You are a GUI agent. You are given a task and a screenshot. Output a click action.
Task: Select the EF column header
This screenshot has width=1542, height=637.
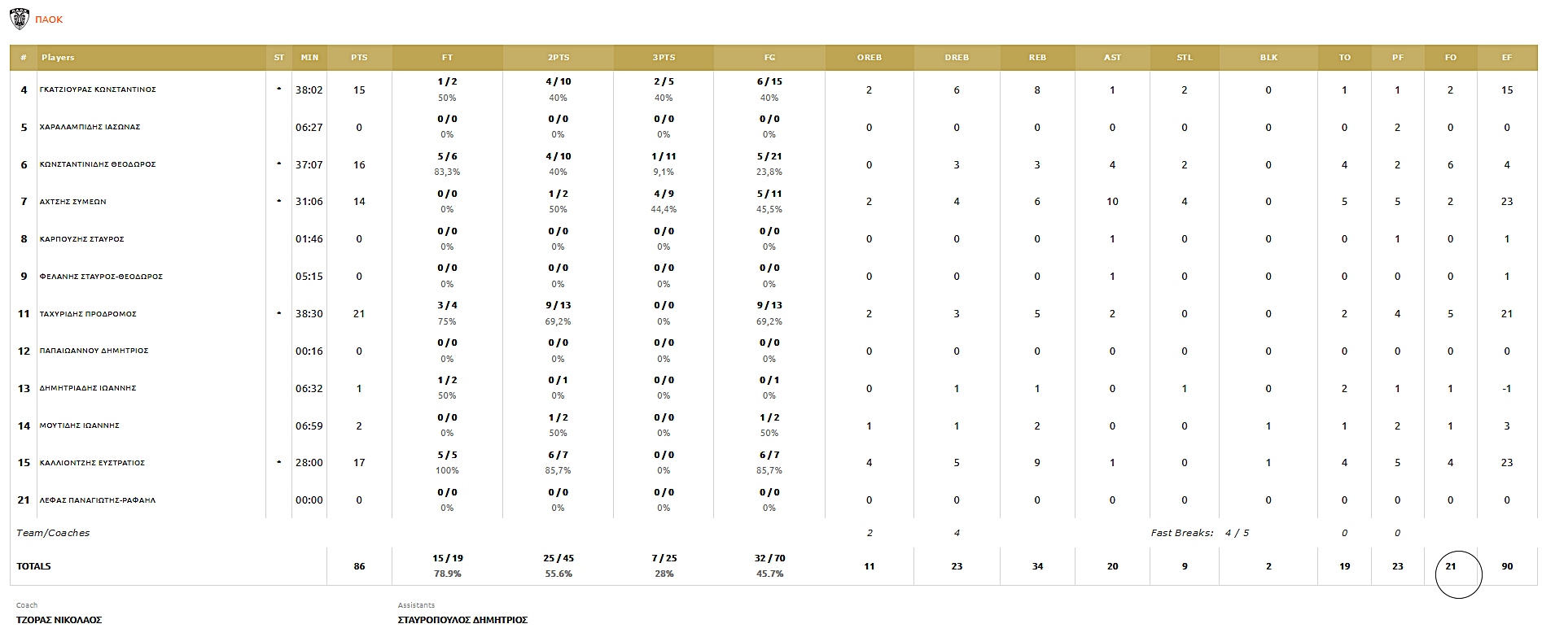click(x=1507, y=58)
